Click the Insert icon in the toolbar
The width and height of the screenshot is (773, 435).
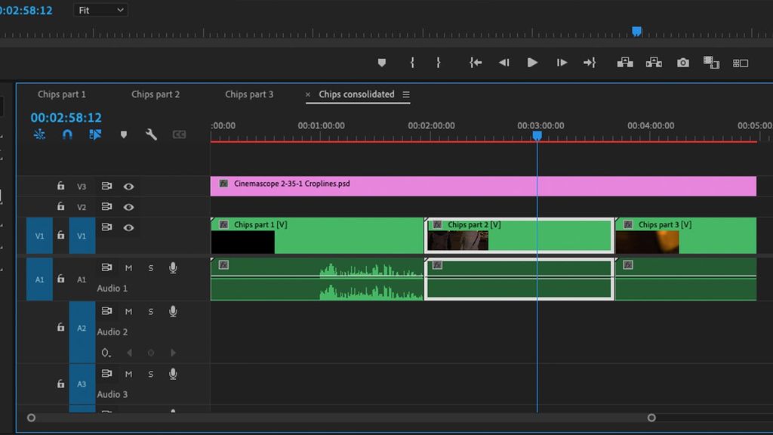click(625, 63)
